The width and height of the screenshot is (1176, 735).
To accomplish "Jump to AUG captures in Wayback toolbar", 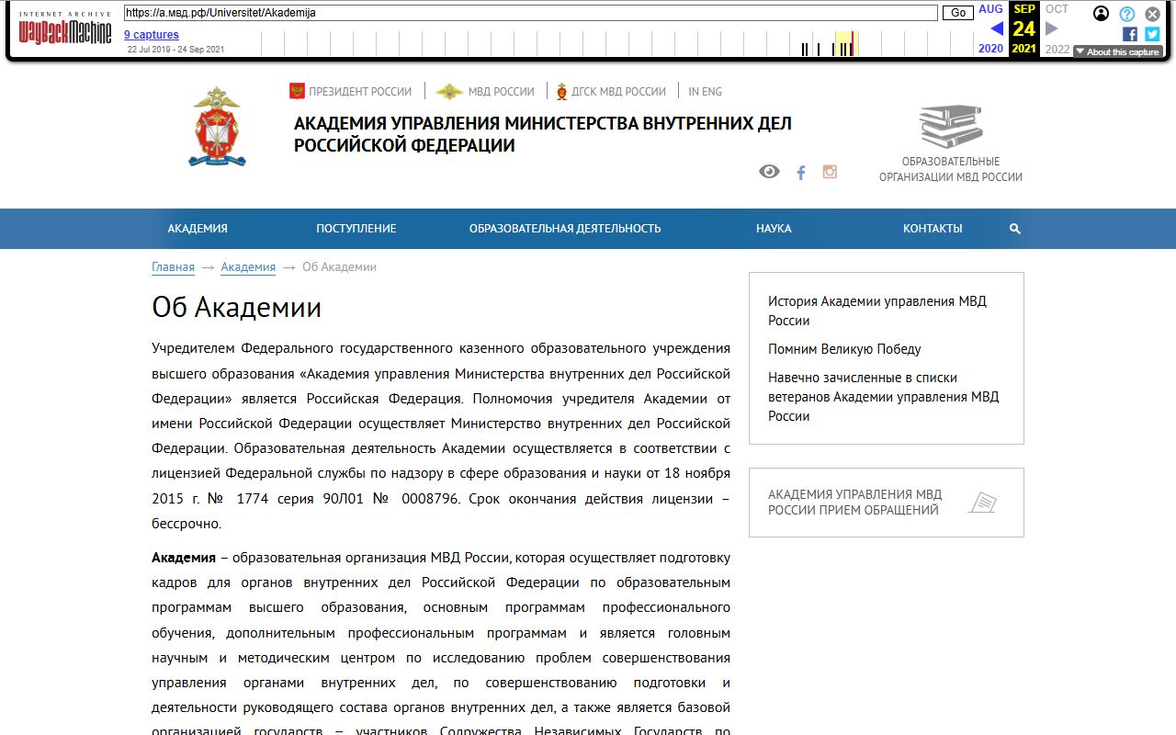I will click(990, 9).
